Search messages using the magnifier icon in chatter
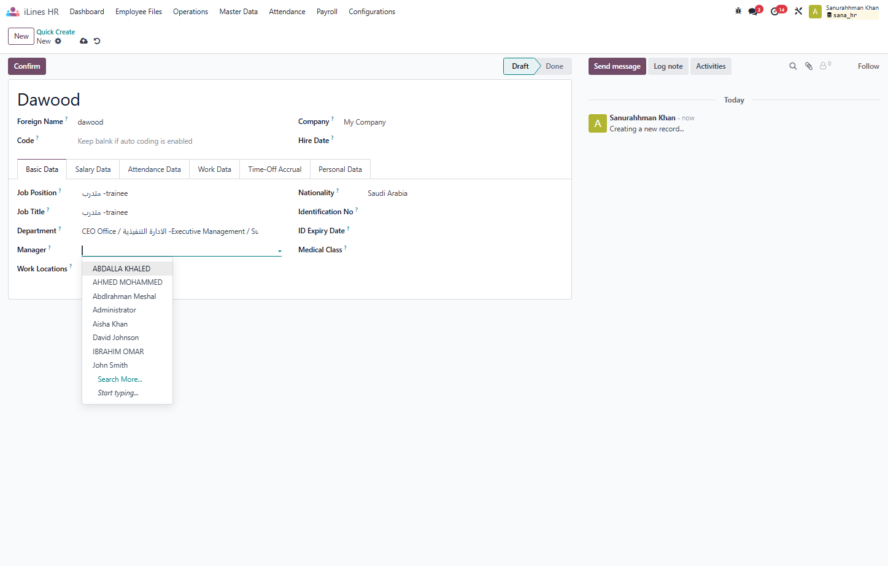 tap(793, 66)
